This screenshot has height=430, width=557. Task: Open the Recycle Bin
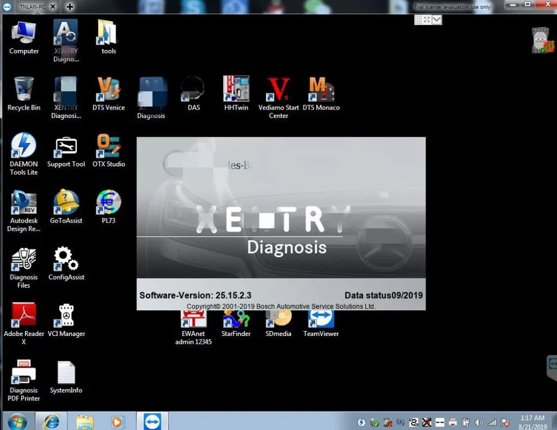click(x=24, y=94)
